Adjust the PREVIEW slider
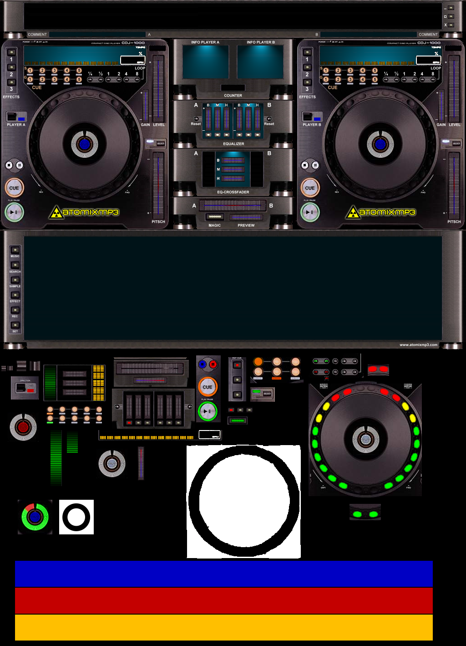The width and height of the screenshot is (466, 646). tap(246, 217)
